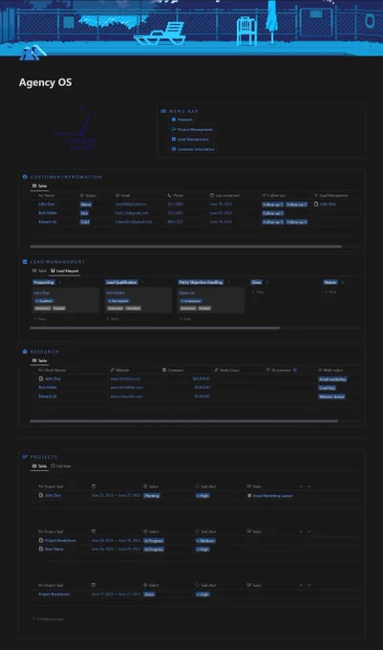Click the page icon before Email Marketing Layout
The image size is (383, 650).
(x=249, y=495)
